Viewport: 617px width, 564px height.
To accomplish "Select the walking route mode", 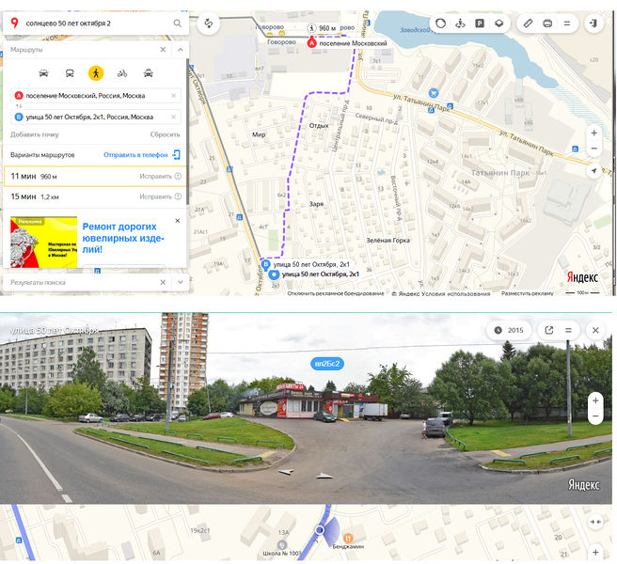I will point(96,73).
